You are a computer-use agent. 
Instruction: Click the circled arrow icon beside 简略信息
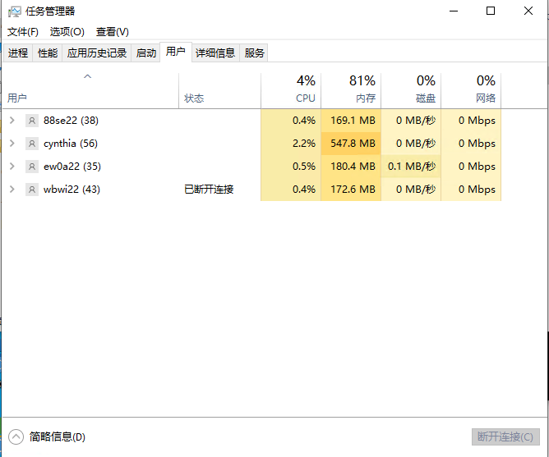(x=16, y=436)
